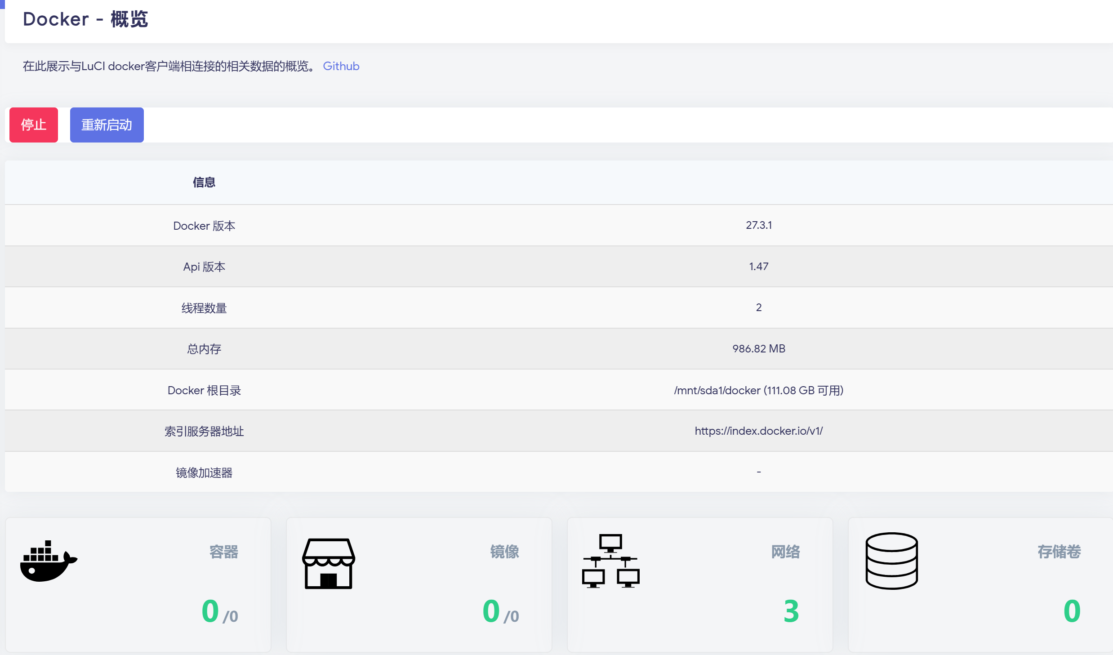The height and width of the screenshot is (655, 1113).
Task: Click the images storefront icon
Action: [x=329, y=563]
